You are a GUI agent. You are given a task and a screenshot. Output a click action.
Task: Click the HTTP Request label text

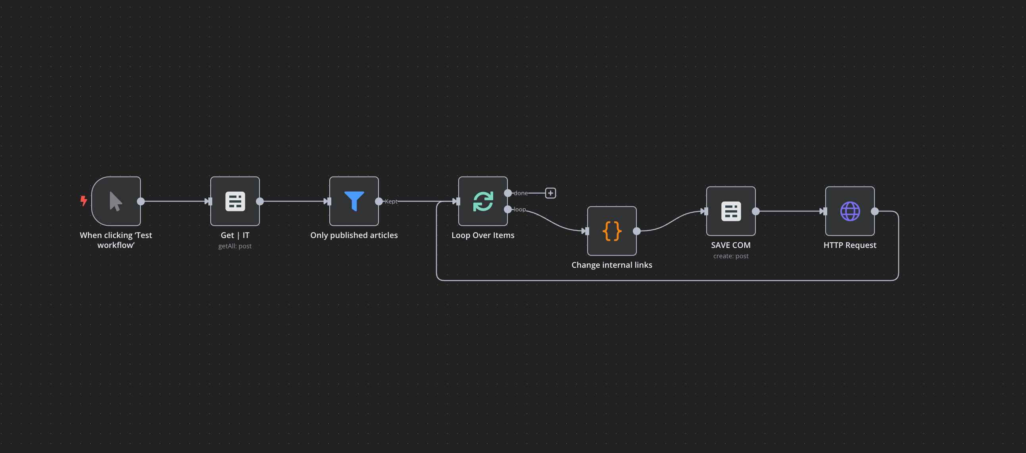[x=849, y=245]
